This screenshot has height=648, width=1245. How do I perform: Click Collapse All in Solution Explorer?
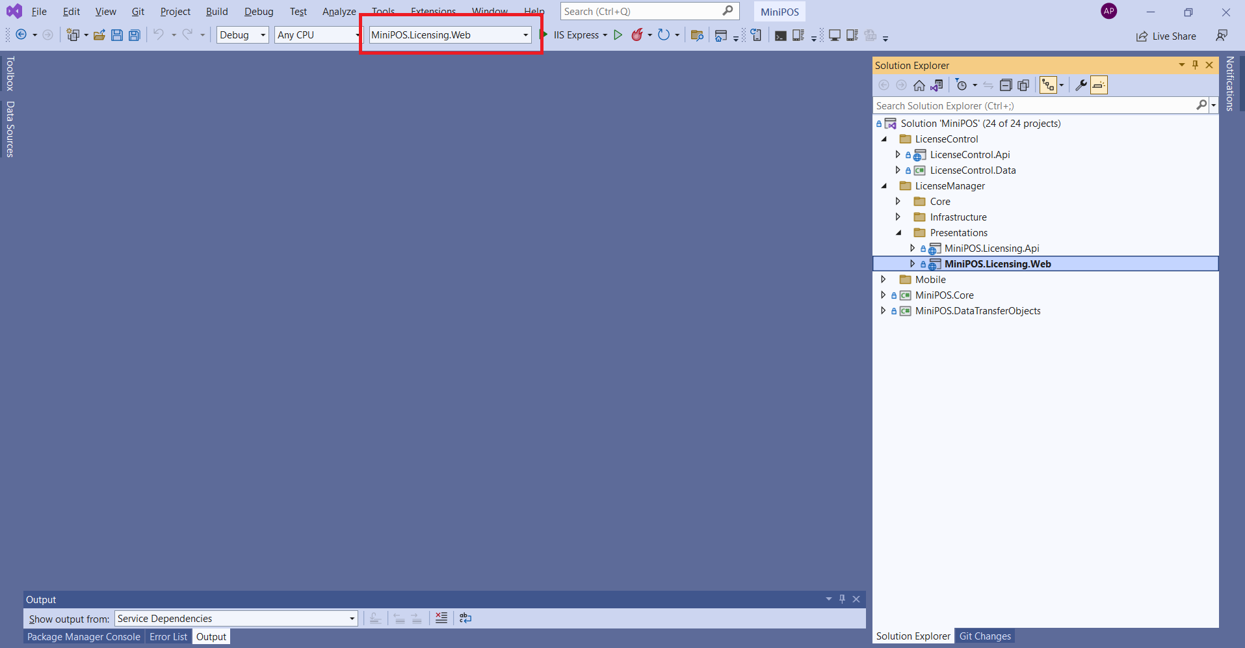pos(1006,85)
